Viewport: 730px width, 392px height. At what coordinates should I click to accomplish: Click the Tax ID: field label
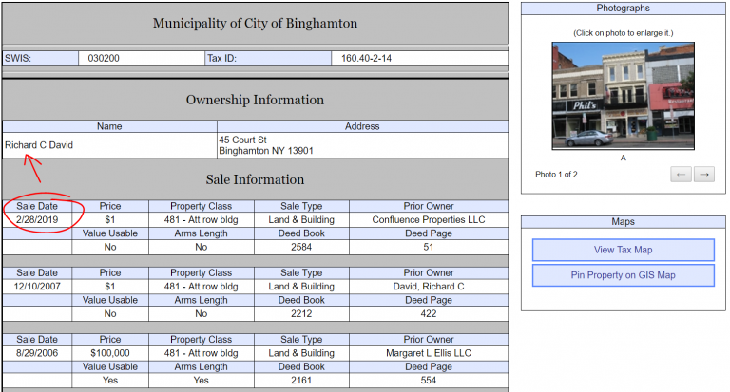coord(221,58)
